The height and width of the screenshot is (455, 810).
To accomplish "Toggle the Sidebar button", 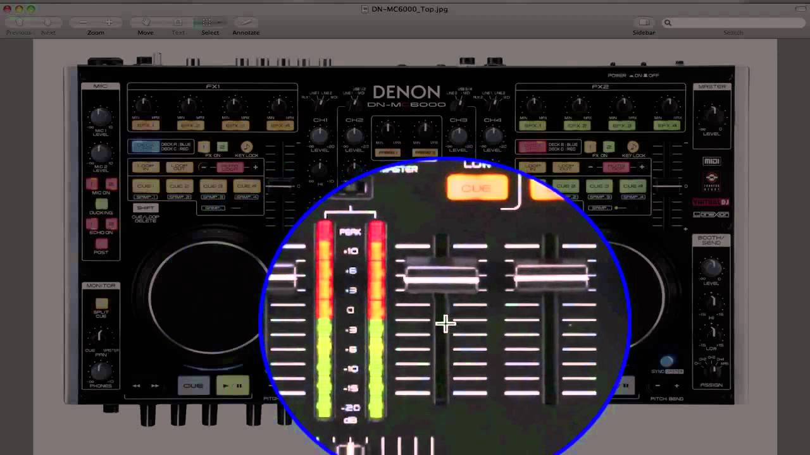I will pos(644,22).
